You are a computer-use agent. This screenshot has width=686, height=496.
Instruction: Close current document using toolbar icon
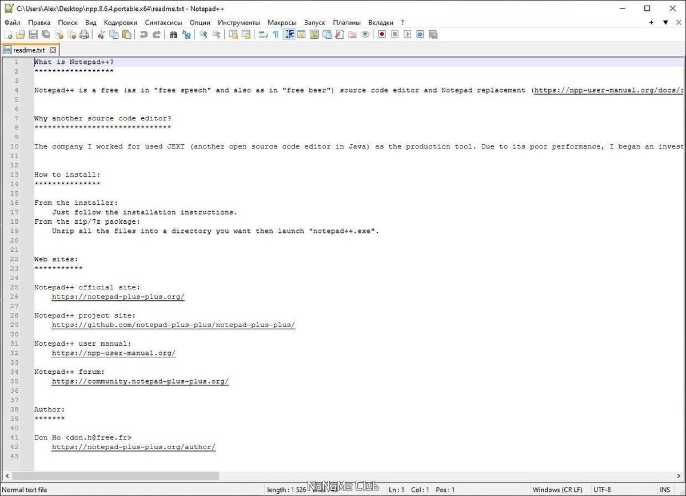pos(59,34)
